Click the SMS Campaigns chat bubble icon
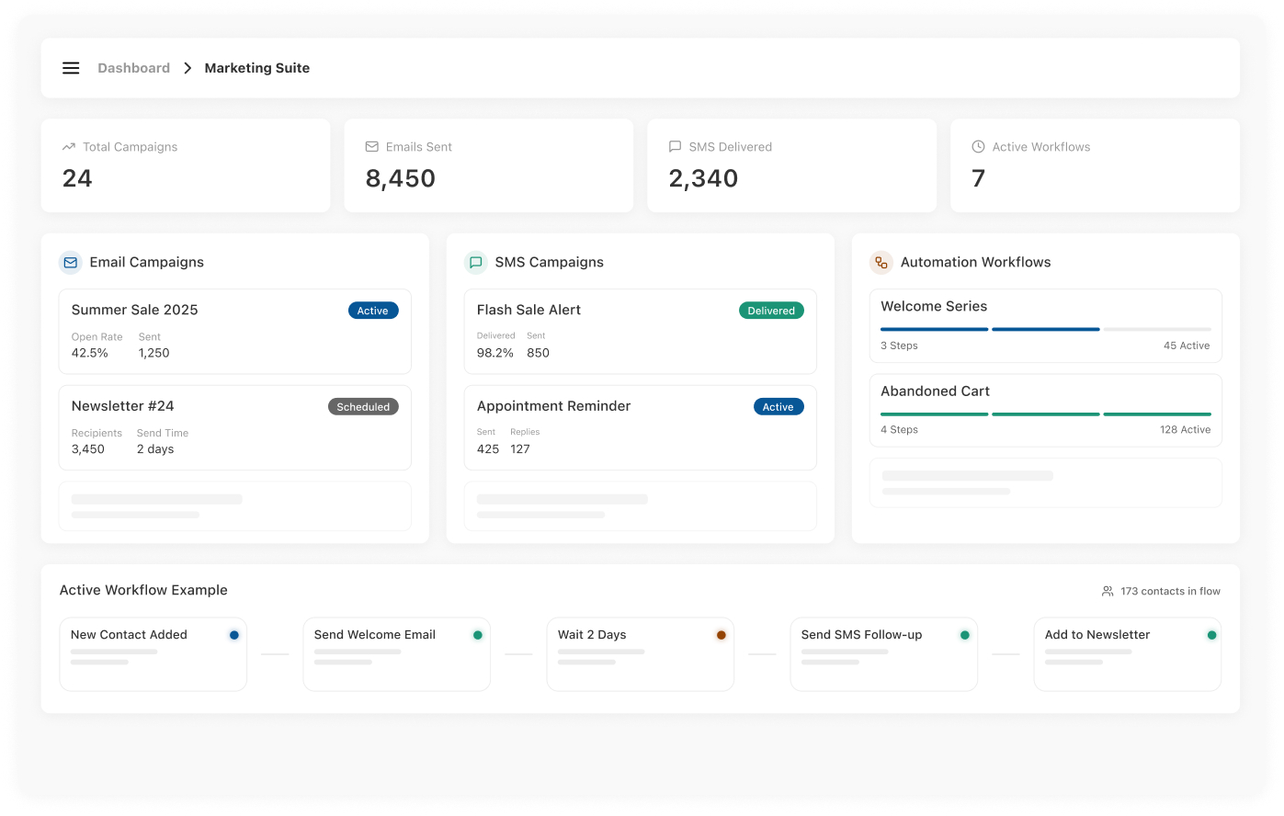This screenshot has width=1284, height=816. click(x=476, y=263)
